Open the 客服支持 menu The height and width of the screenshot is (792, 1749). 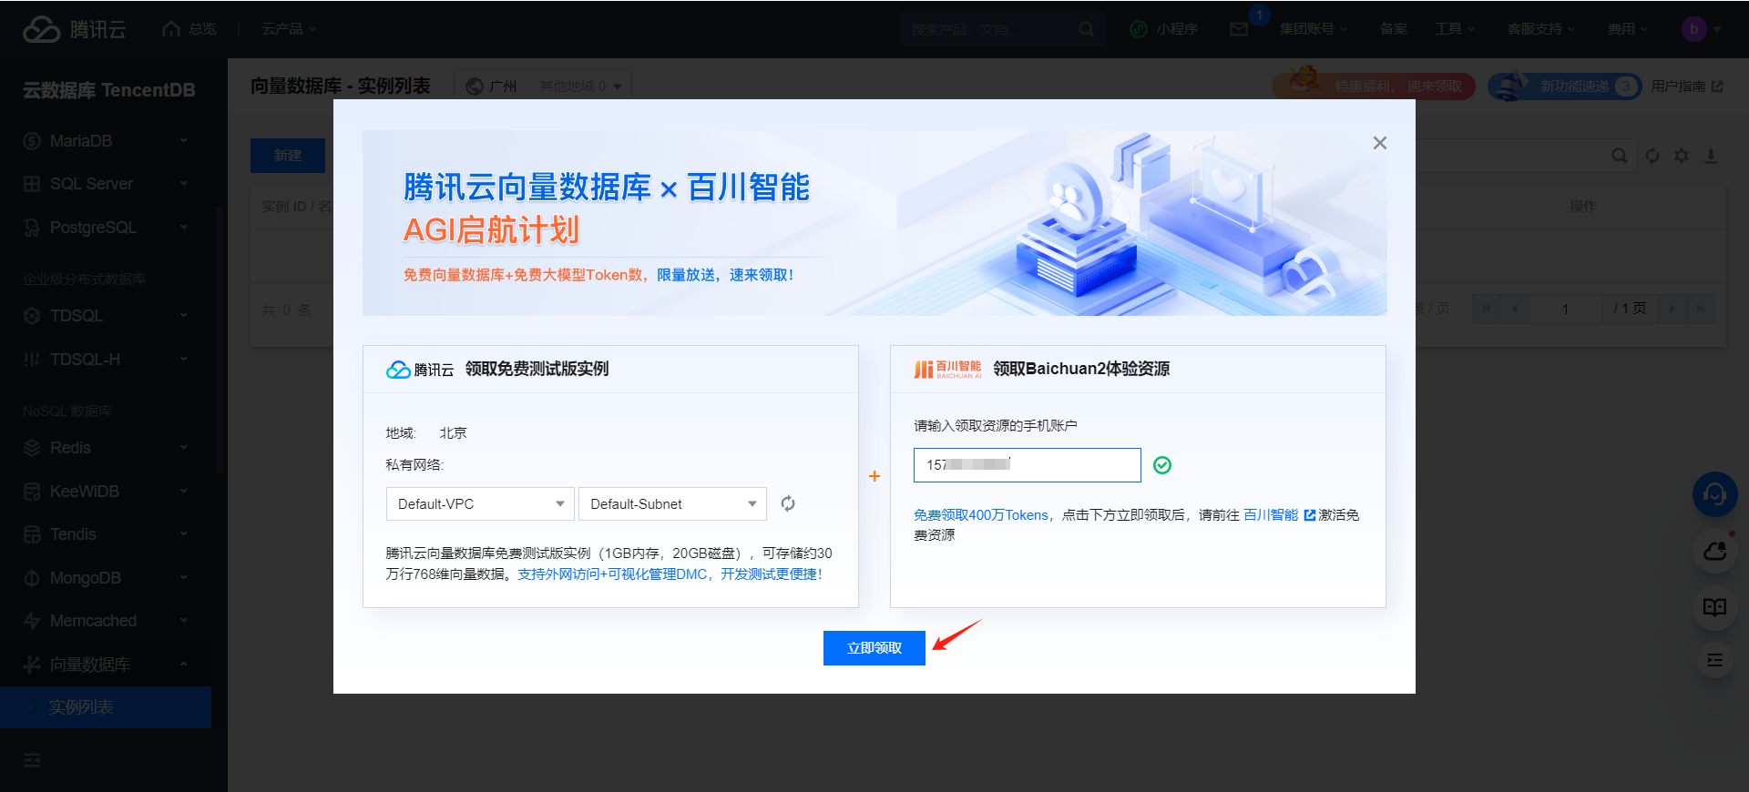[1540, 29]
